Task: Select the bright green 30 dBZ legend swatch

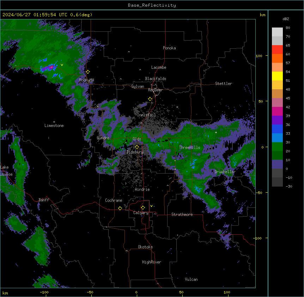Action: click(x=277, y=147)
